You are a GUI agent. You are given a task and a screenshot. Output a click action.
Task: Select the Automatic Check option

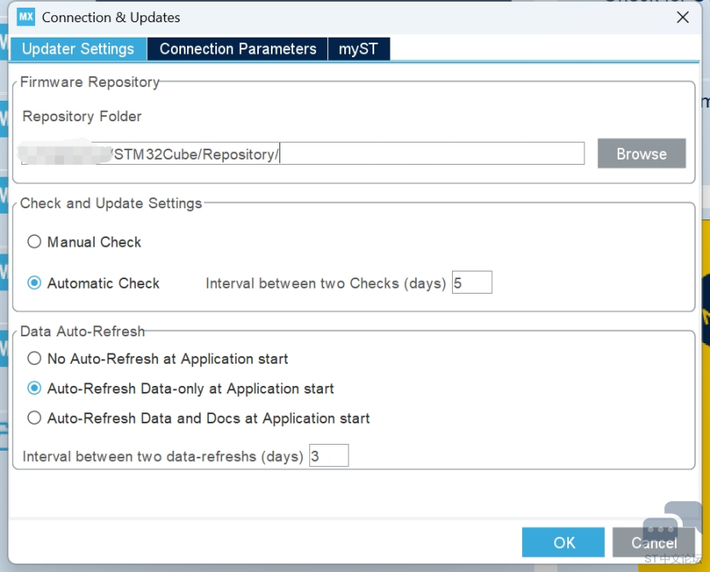pos(93,283)
